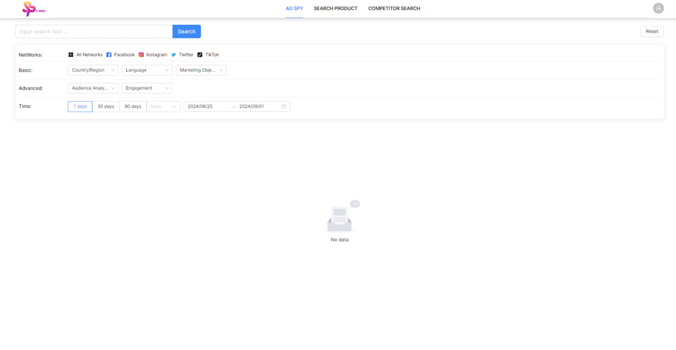
Task: Focus the search text input
Action: (94, 32)
